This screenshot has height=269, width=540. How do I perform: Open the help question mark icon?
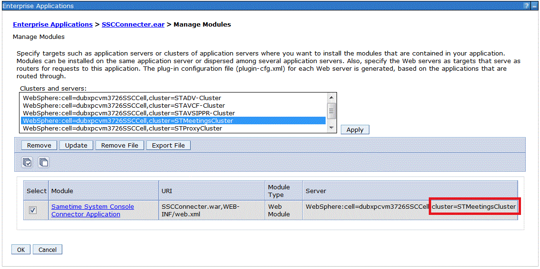pyautogui.click(x=527, y=6)
